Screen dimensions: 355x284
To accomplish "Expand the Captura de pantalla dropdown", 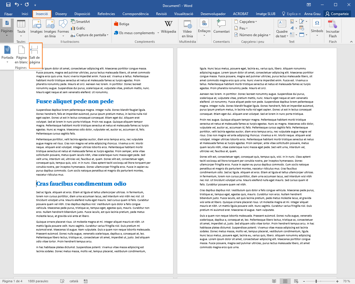I will click(x=89, y=35).
